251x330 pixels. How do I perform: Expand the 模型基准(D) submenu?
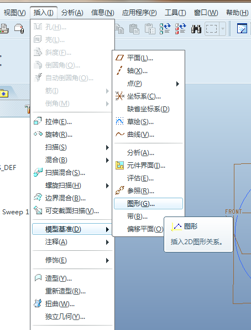pyautogui.click(x=72, y=229)
